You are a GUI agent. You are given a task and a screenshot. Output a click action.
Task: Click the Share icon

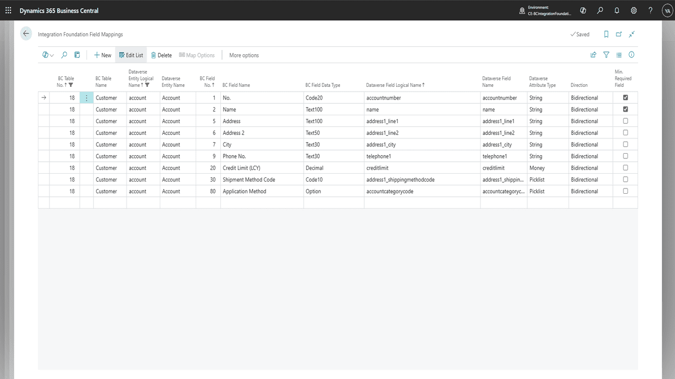(593, 55)
